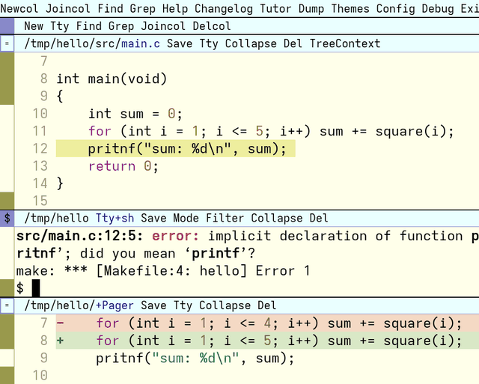Viewport: 479px width, 384px height.
Task: Click the for loop on line 11 of main.c
Action: (271, 131)
